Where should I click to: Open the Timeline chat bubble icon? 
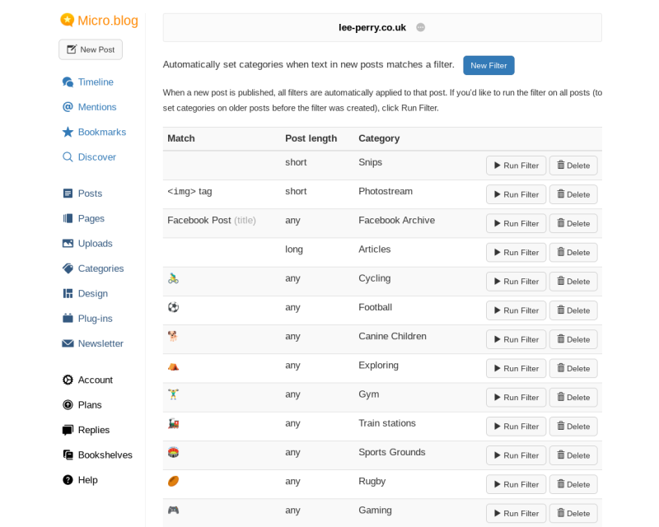click(68, 82)
